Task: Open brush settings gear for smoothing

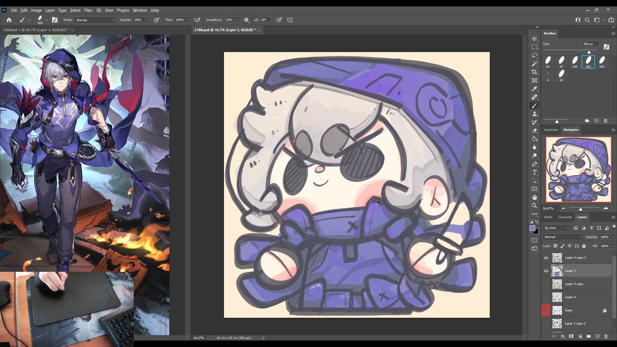Action: click(x=246, y=20)
